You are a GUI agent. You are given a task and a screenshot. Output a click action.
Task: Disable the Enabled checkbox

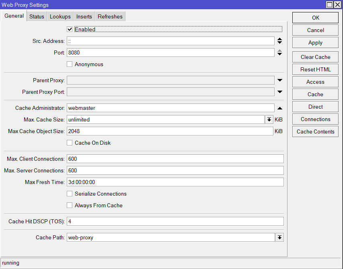tap(69, 29)
